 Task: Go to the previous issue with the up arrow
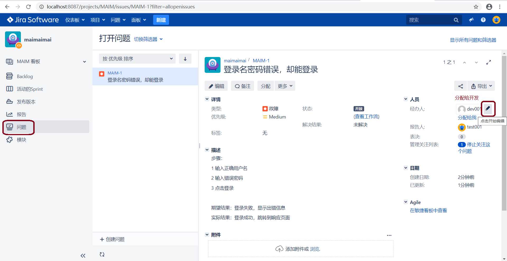[x=464, y=63]
